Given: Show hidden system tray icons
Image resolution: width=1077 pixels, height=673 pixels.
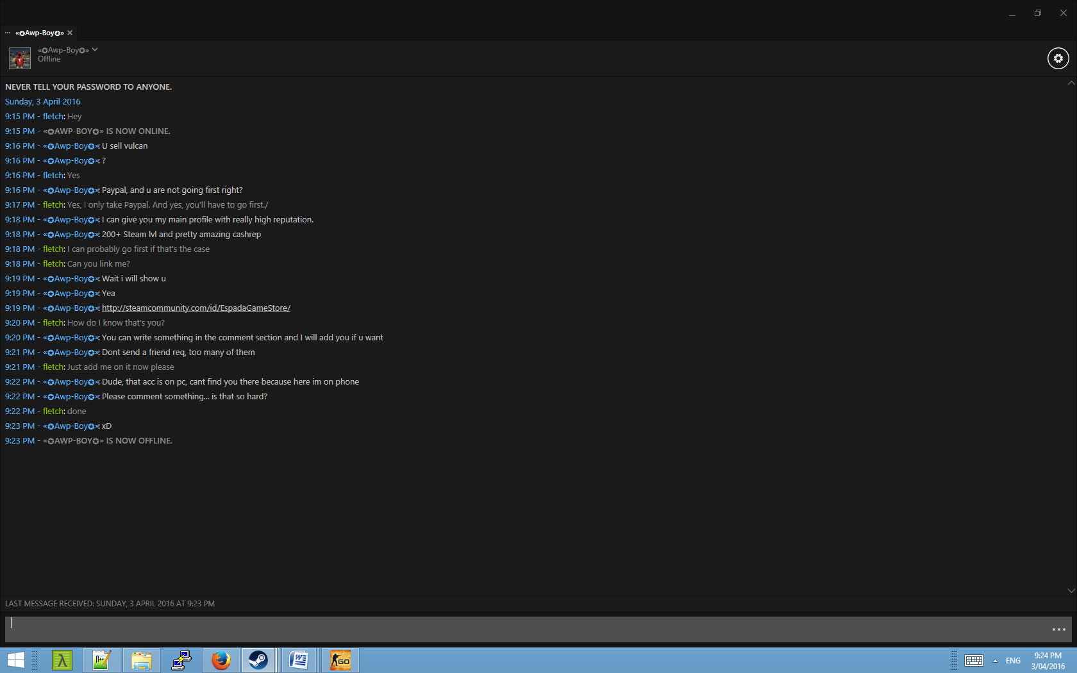Looking at the screenshot, I should coord(995,661).
